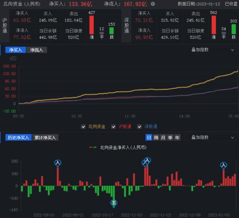239x218 pixels.
Task: Open lower 叠加指数 dropdown near period buttons
Action: (212, 138)
